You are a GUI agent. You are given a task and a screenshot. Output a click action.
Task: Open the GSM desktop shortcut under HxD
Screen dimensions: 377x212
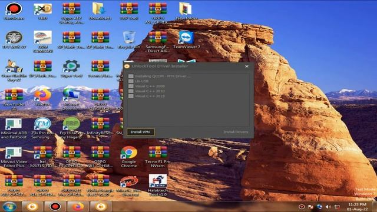coord(42,42)
